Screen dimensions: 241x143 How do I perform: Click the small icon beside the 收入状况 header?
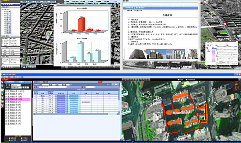coord(10,57)
